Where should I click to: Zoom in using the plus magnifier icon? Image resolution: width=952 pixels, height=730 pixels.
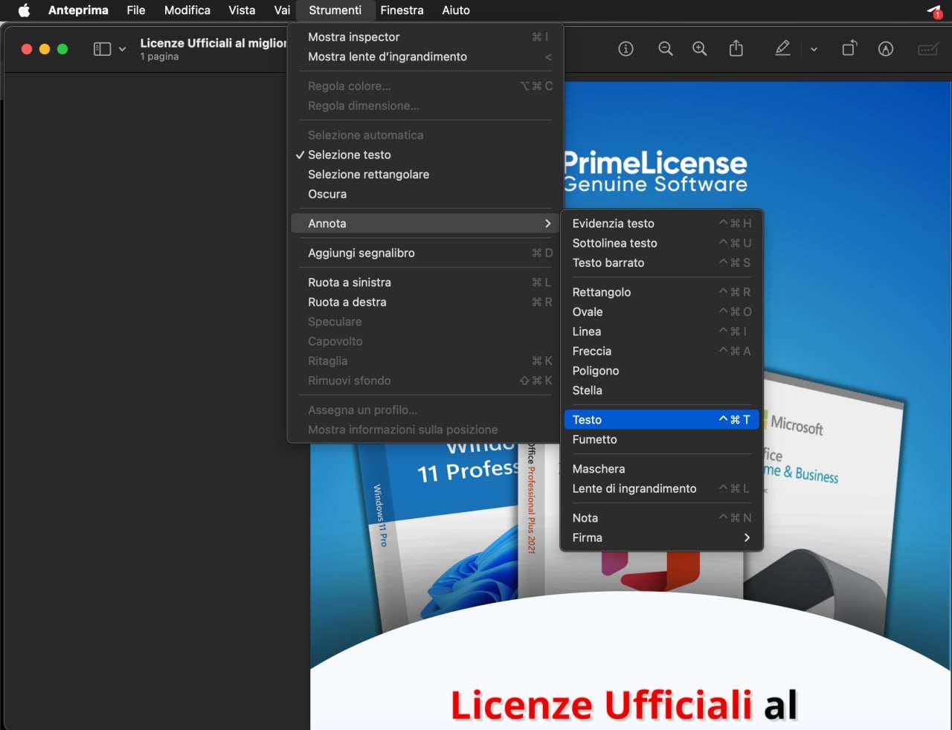point(700,49)
